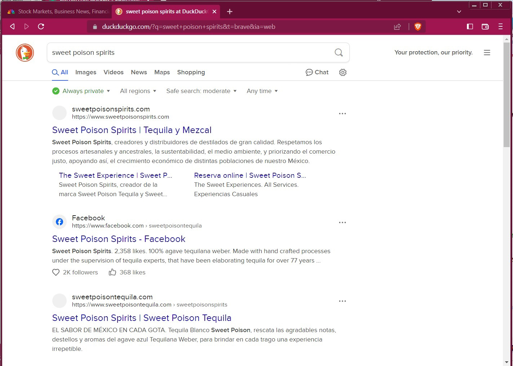The width and height of the screenshot is (513, 366).
Task: Open the Brave Wallet icon
Action: [x=485, y=27]
